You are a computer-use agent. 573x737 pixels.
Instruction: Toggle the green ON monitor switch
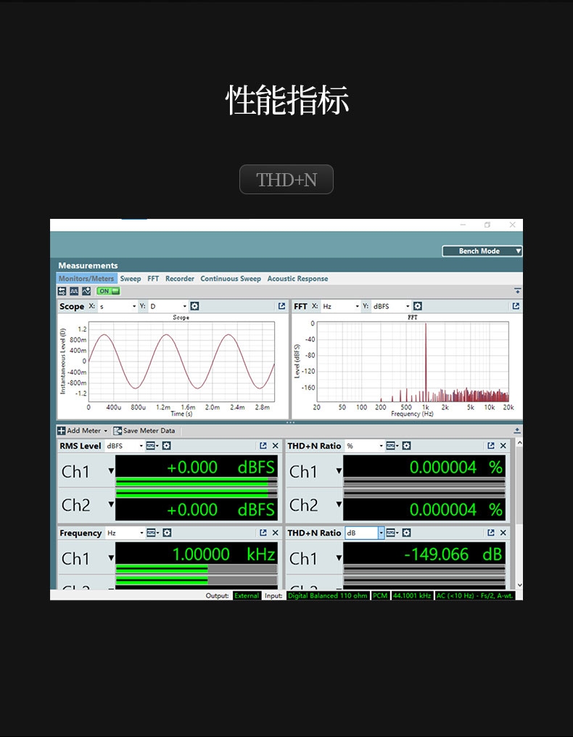pos(108,291)
